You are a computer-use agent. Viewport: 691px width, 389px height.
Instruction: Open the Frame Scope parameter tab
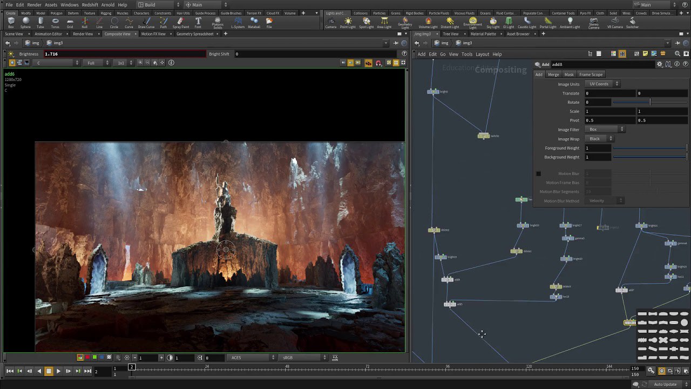(x=591, y=75)
